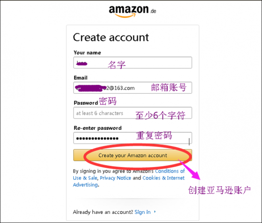This screenshot has height=223, width=262.
Task: Click Create your Amazon account button
Action: pyautogui.click(x=133, y=155)
